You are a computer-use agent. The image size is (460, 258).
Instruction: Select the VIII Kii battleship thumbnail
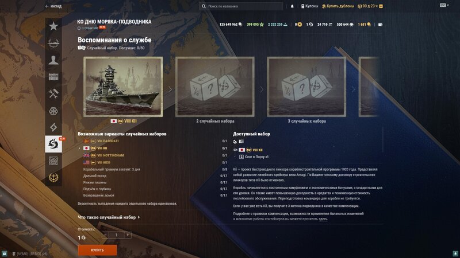click(x=123, y=87)
